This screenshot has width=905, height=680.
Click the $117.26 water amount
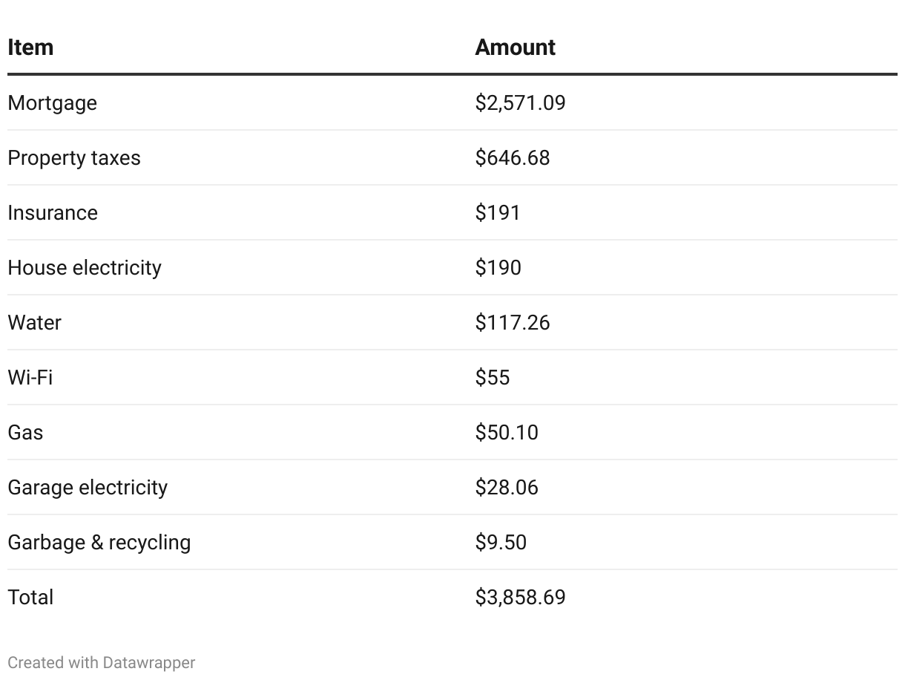tap(513, 323)
